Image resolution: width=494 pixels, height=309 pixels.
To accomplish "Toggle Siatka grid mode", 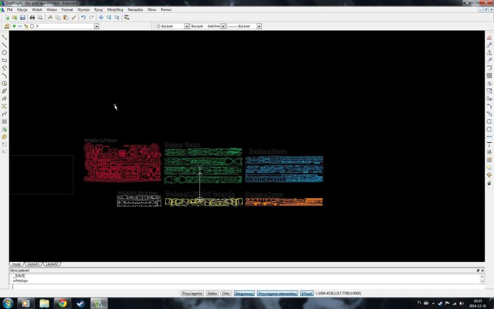I will pos(212,294).
